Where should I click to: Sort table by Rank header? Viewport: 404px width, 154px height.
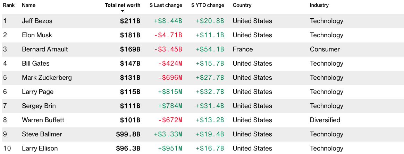click(x=8, y=5)
